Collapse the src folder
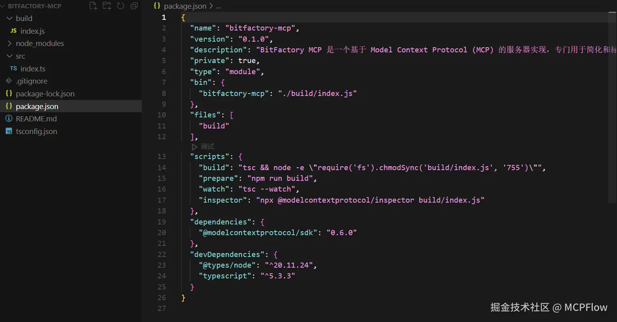Viewport: 617px width, 322px height. [10, 56]
